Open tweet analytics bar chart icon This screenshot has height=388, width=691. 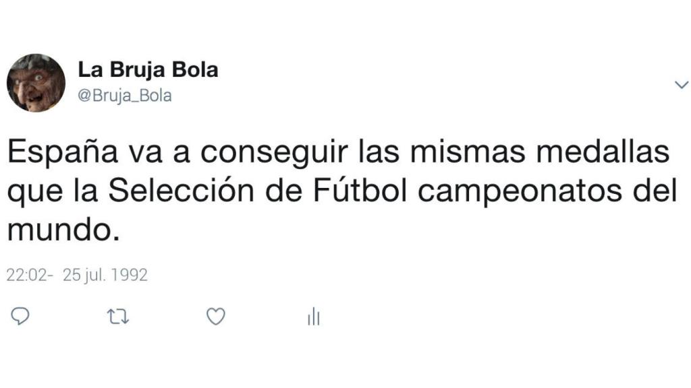[313, 317]
